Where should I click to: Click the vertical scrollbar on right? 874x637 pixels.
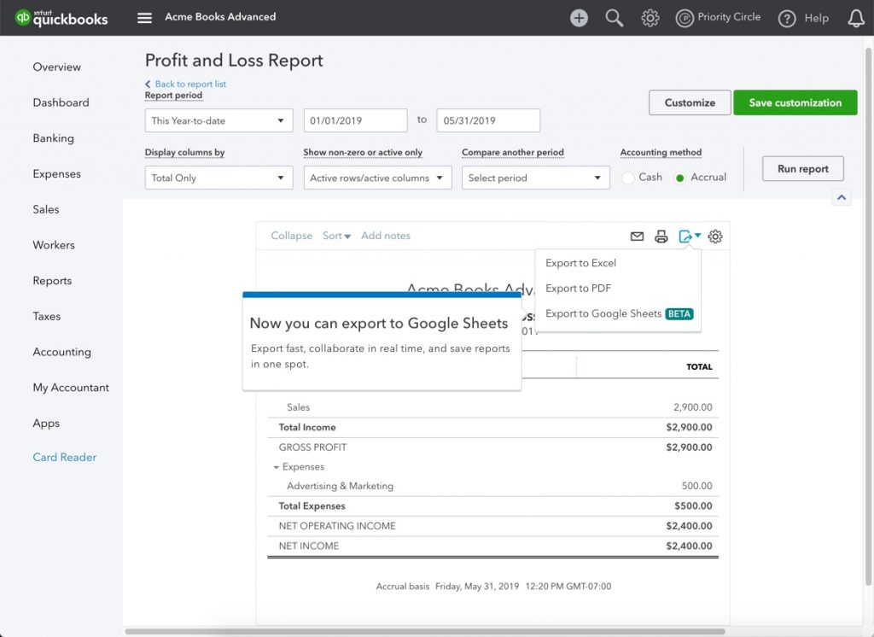[x=868, y=315]
